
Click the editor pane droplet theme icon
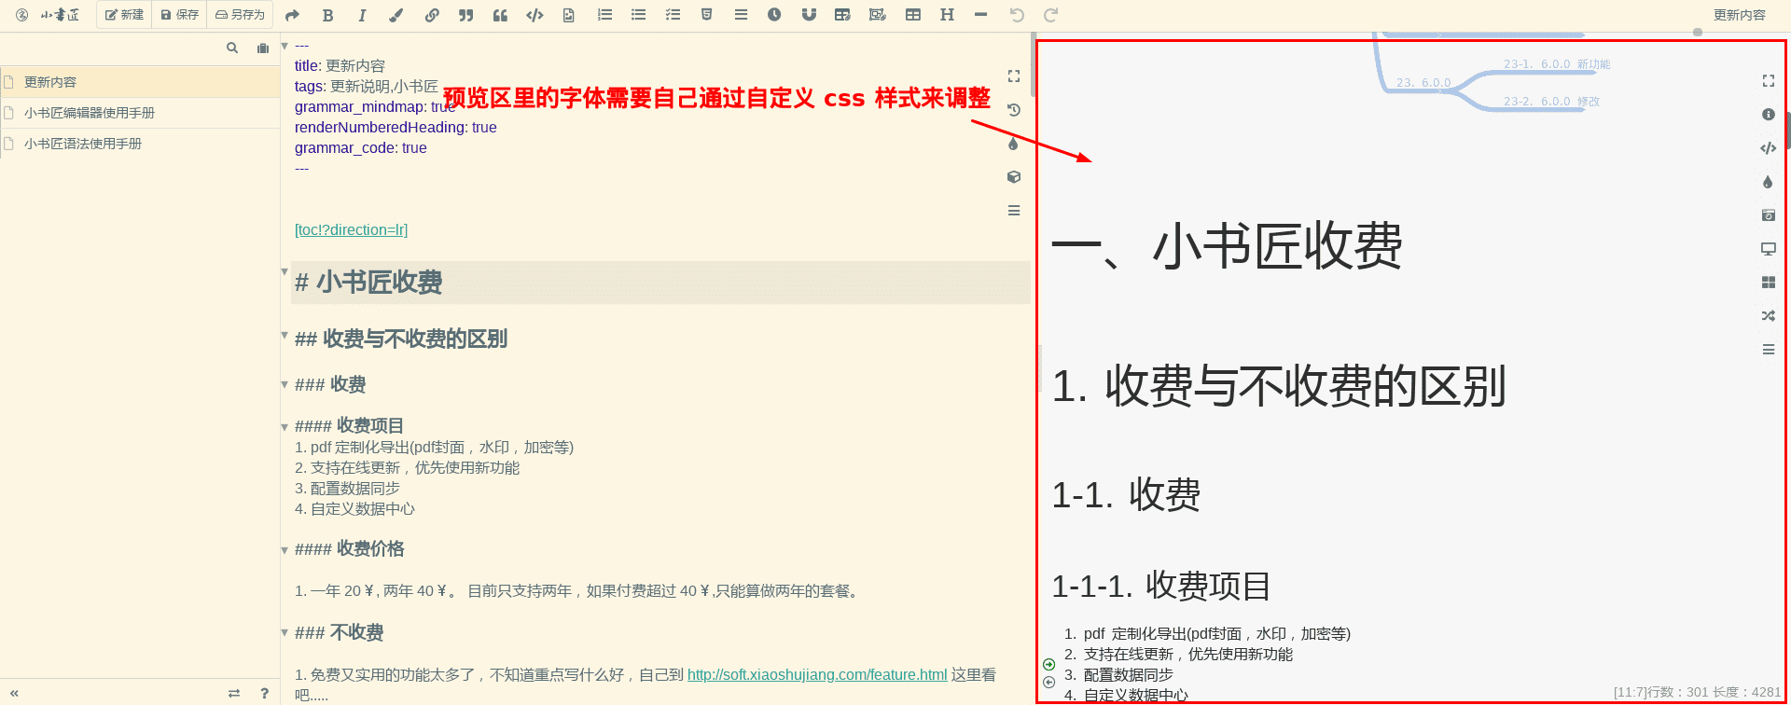click(1014, 144)
